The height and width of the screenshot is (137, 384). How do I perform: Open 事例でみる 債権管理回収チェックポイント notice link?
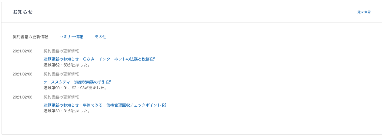[102, 105]
